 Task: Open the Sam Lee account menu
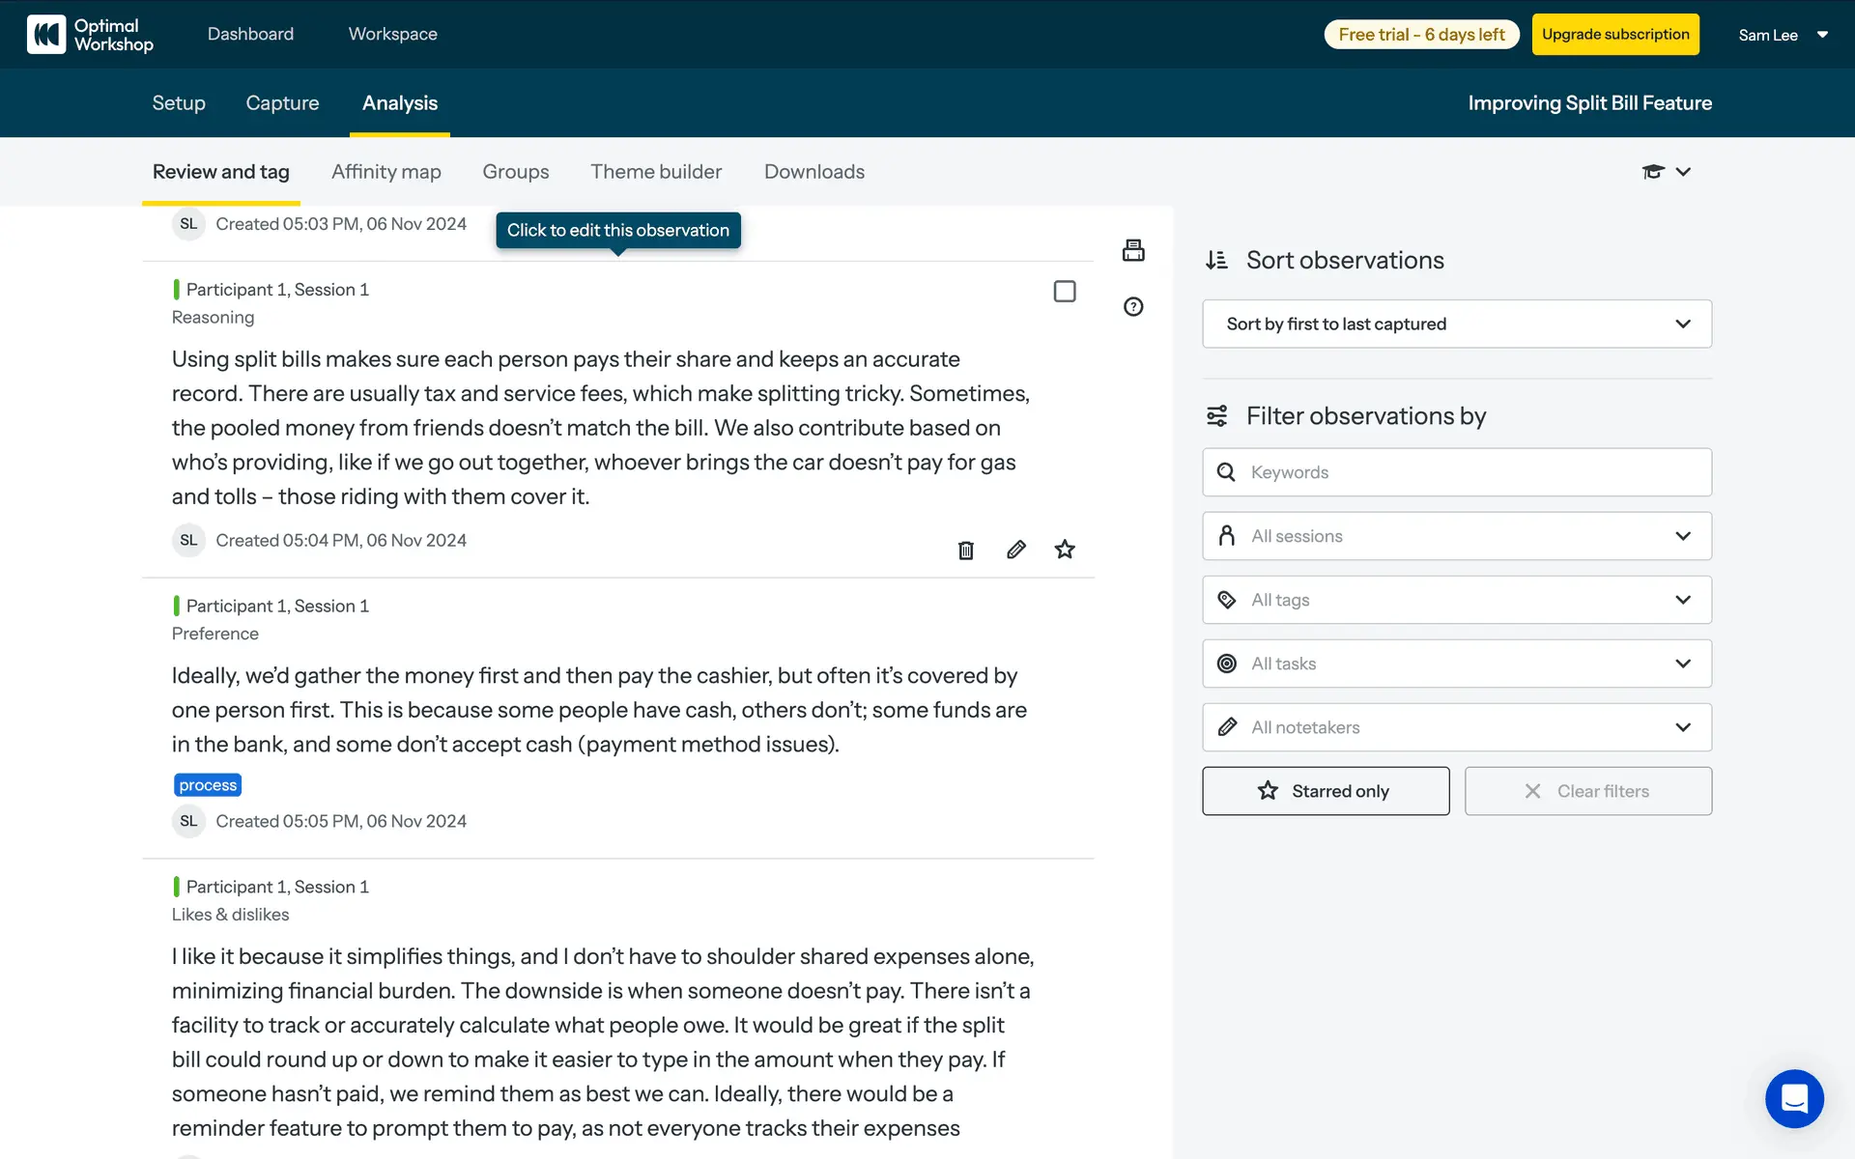(1783, 35)
